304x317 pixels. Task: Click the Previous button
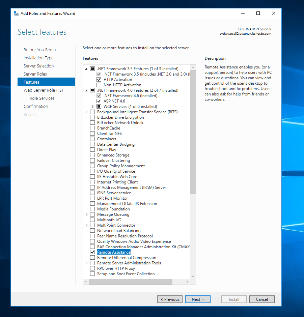(x=170, y=299)
